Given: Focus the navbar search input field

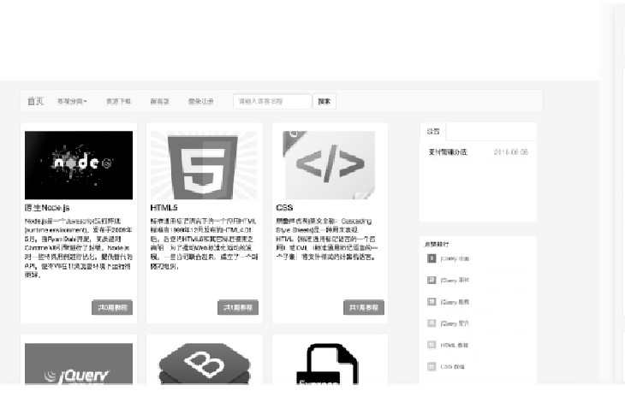Looking at the screenshot, I should (272, 101).
